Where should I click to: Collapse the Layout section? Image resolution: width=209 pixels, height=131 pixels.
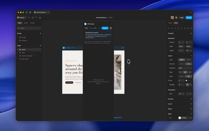(x=191, y=56)
